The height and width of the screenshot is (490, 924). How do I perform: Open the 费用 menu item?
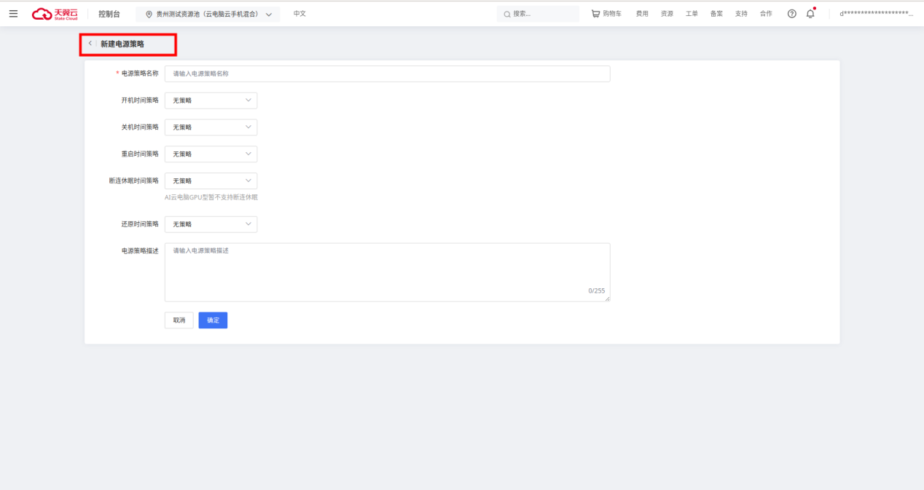click(642, 14)
